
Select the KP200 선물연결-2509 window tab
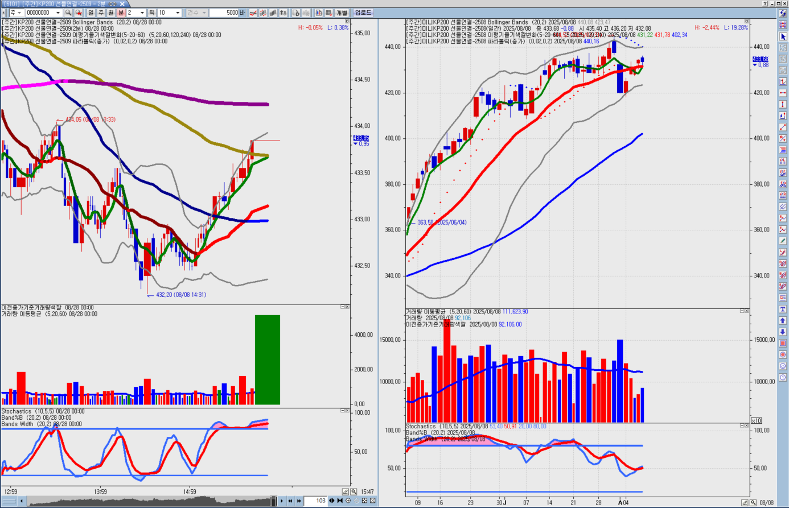(x=64, y=4)
